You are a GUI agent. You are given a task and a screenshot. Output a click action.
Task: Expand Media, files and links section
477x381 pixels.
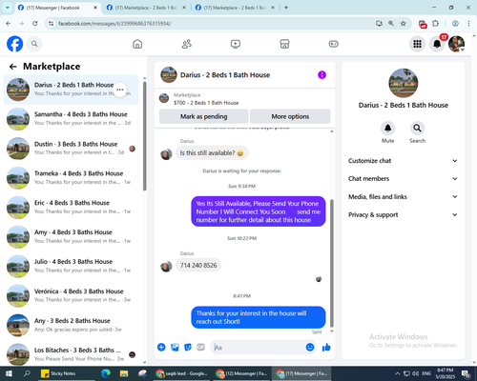pyautogui.click(x=403, y=196)
